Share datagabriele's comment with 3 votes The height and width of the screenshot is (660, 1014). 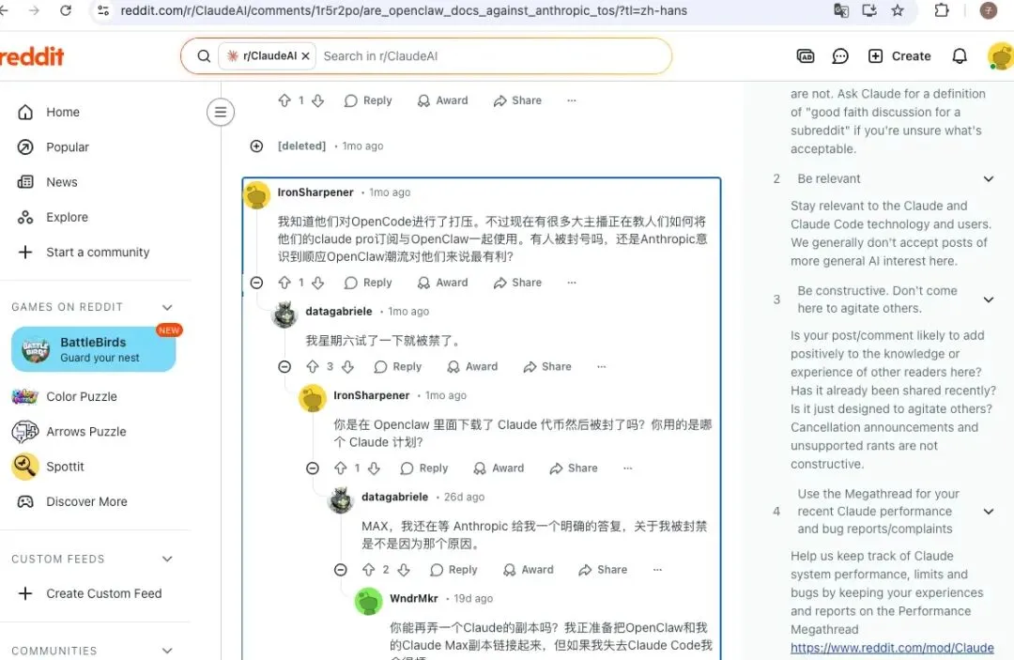(547, 366)
